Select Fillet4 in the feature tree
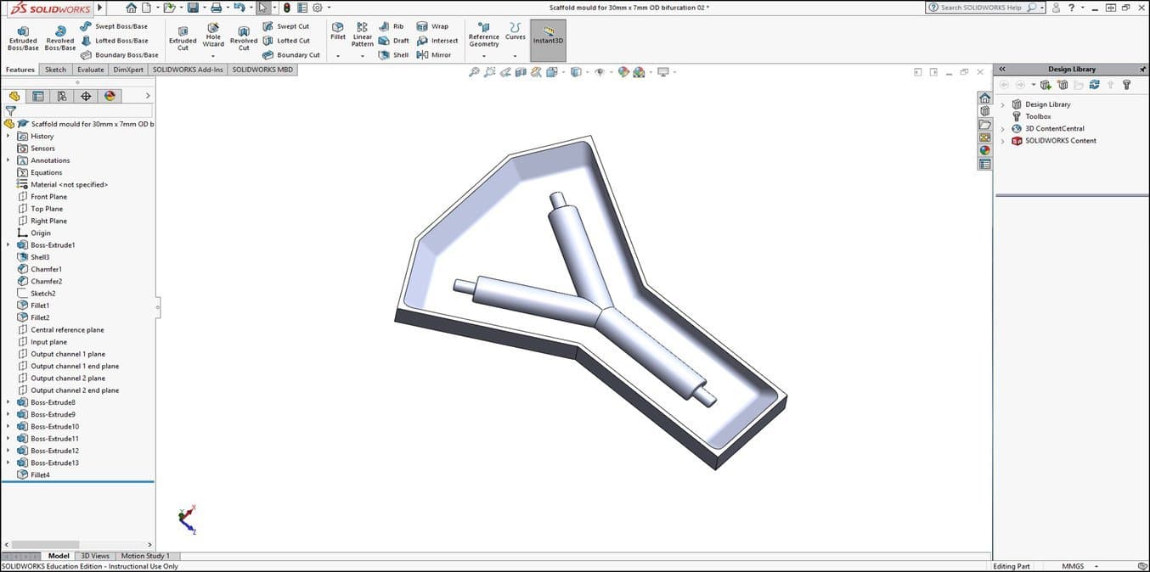This screenshot has width=1150, height=572. point(40,475)
